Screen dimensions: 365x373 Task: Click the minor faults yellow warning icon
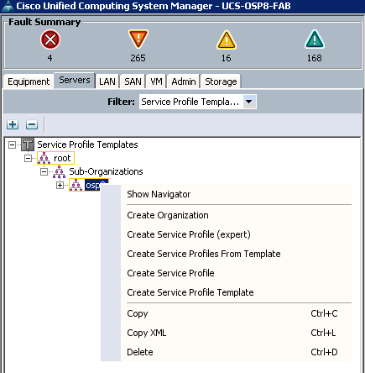[227, 39]
